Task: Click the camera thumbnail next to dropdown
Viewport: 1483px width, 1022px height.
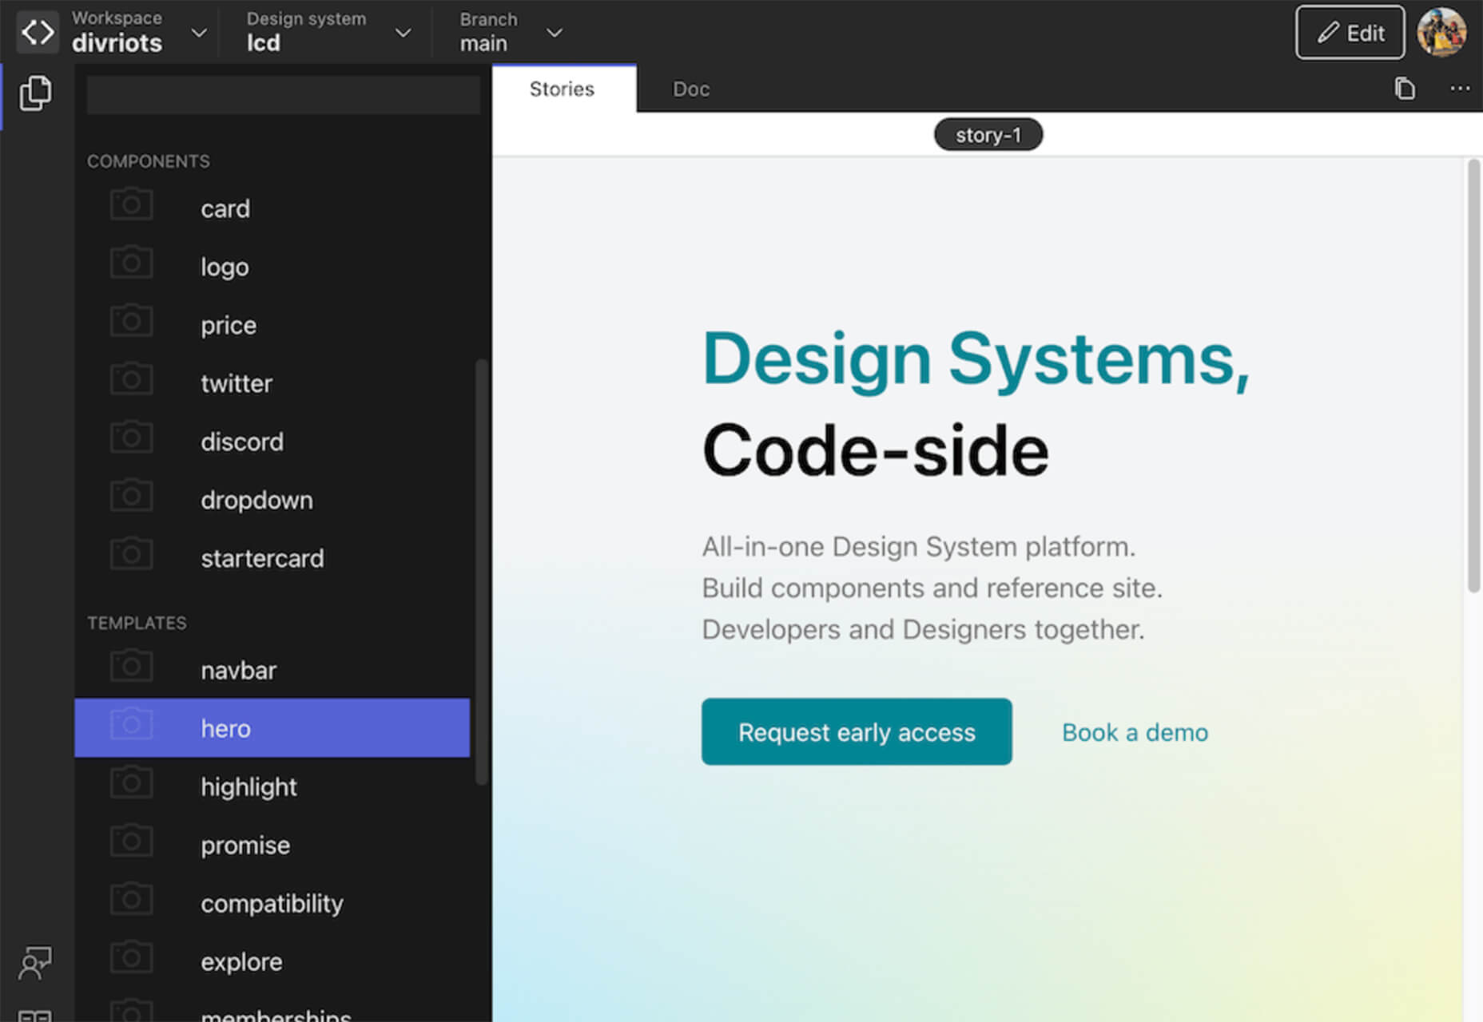Action: pyautogui.click(x=131, y=496)
